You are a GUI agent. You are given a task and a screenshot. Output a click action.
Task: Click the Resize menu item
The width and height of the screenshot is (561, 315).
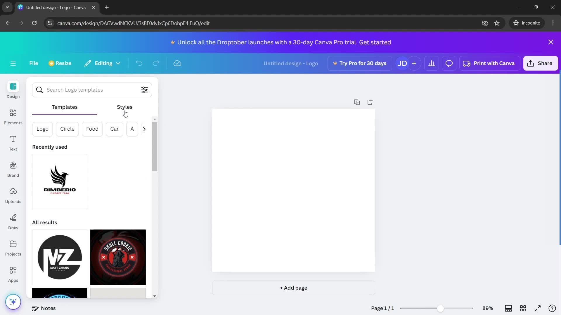(x=60, y=63)
